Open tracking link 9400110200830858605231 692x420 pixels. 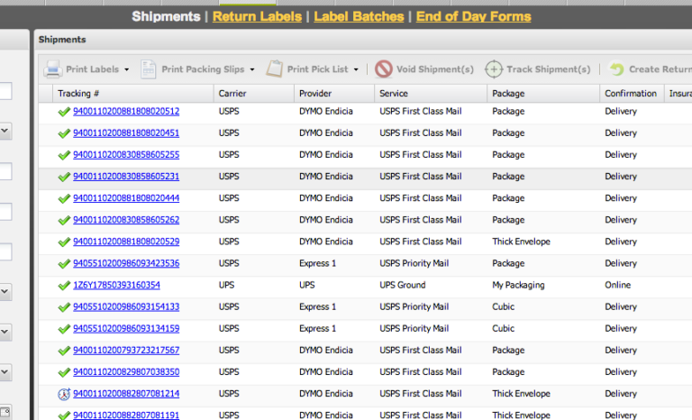pos(126,177)
